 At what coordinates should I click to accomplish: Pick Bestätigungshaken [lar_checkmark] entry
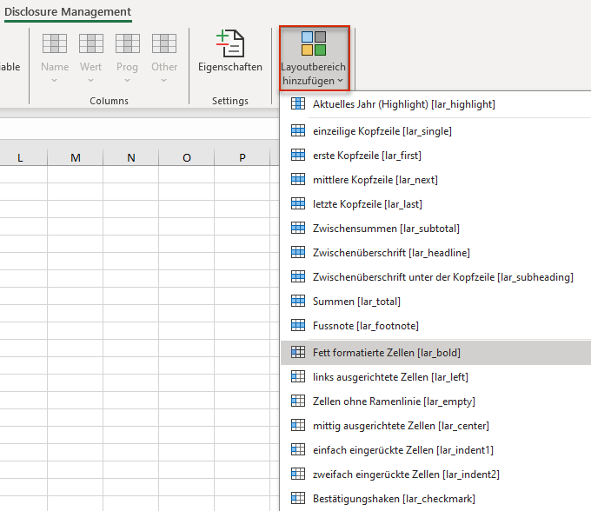tap(435, 499)
